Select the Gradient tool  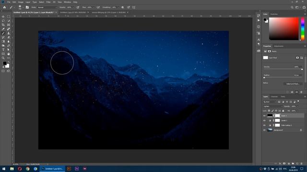click(x=3, y=42)
